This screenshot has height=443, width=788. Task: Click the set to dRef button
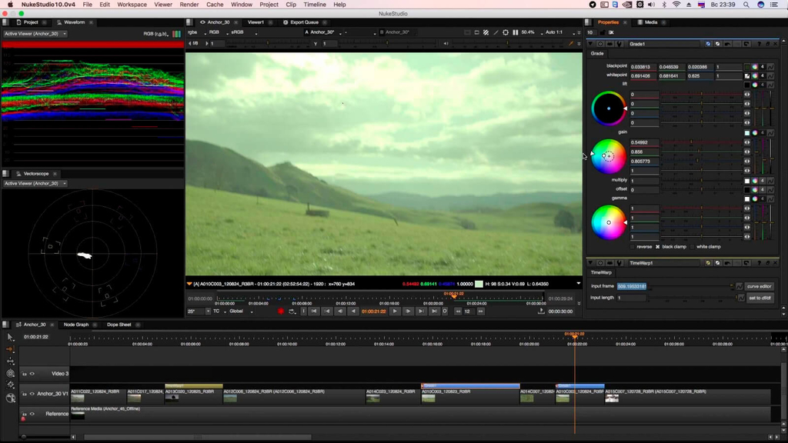click(x=760, y=298)
